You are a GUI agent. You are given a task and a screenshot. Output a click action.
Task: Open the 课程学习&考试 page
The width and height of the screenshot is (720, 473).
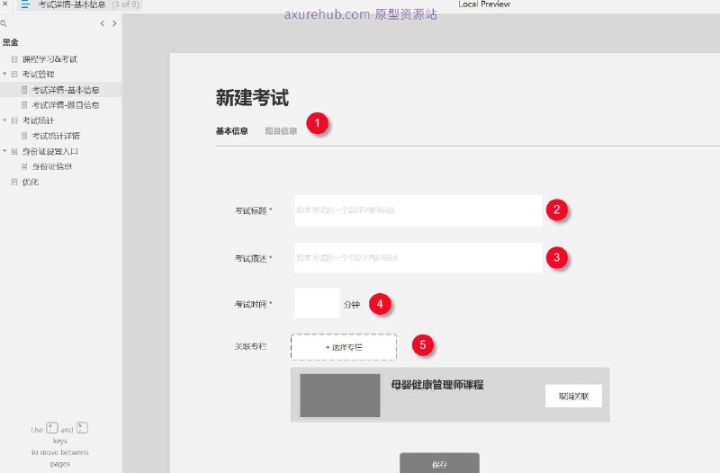(x=49, y=59)
